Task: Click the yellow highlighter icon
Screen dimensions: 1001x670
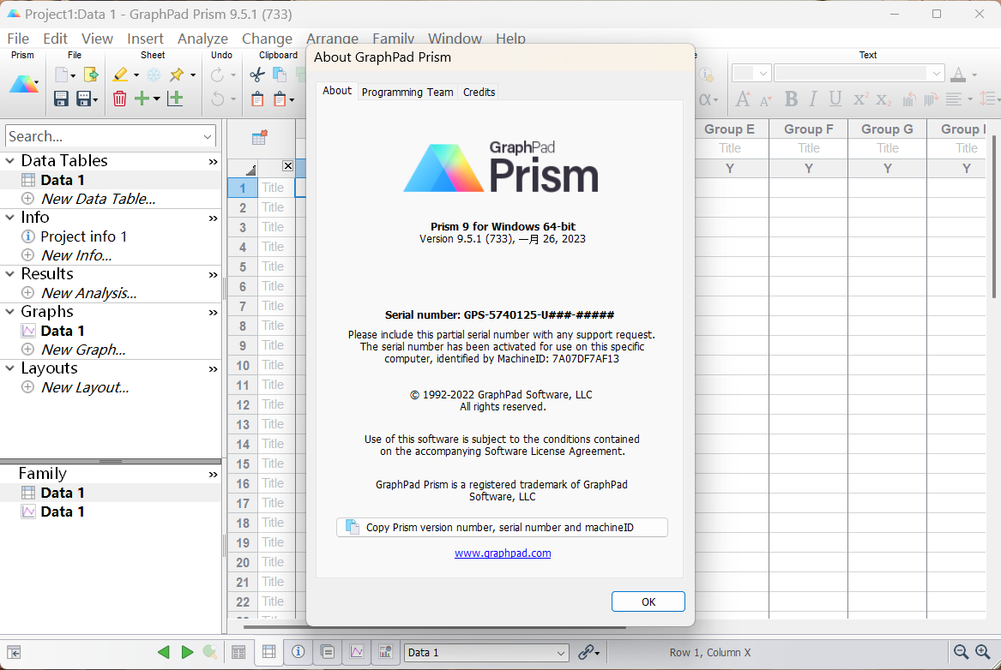Action: click(x=120, y=75)
